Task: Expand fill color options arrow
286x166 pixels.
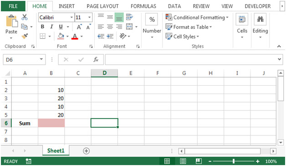Action: pyautogui.click(x=67, y=36)
